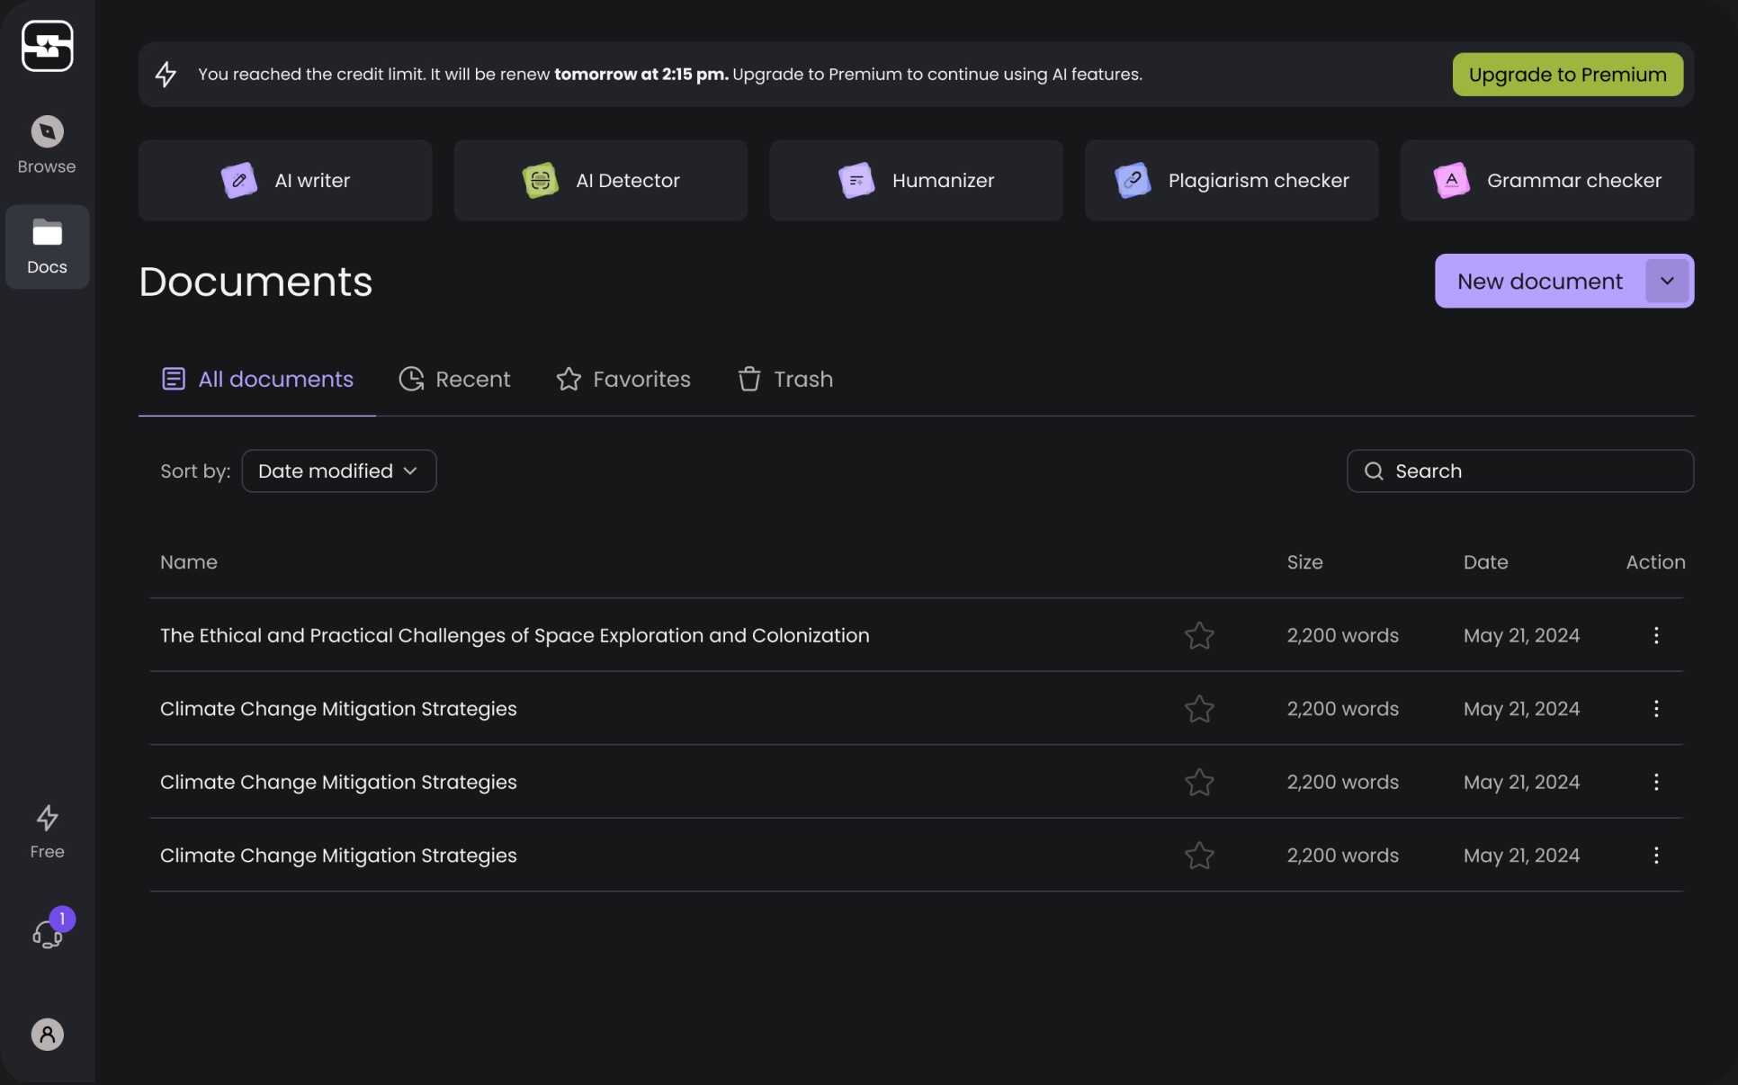Open The Ethical and Practical Challenges document
Viewport: 1738px width, 1085px height.
point(515,635)
